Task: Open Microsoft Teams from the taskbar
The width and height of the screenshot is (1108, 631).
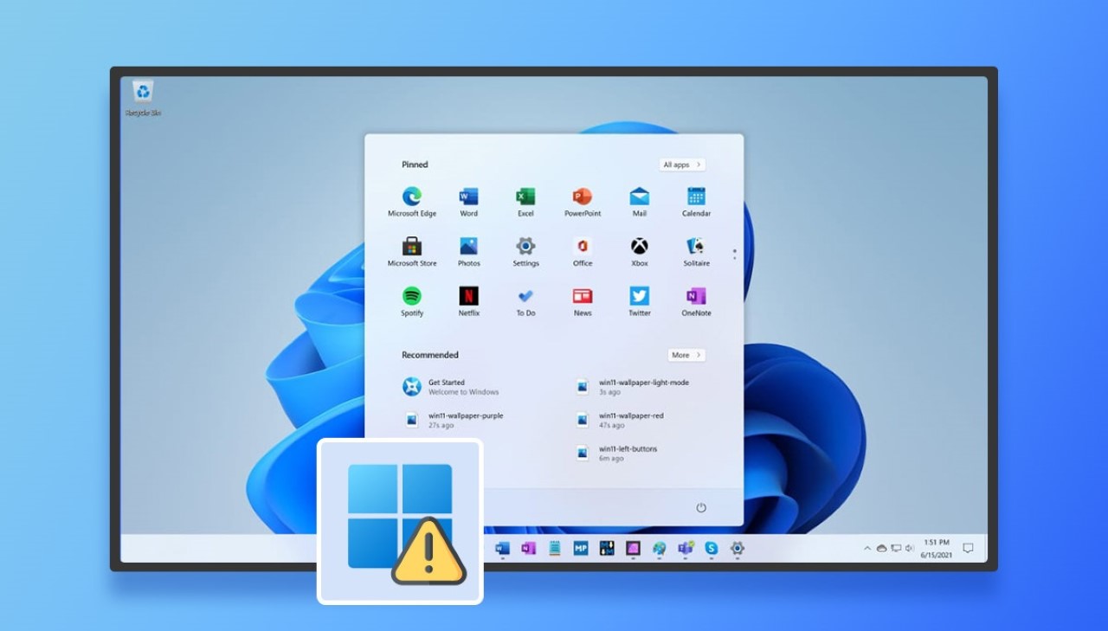Action: tap(686, 548)
